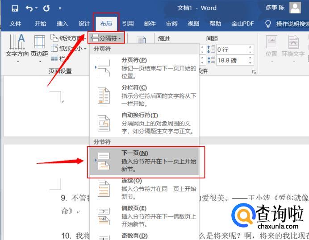The height and width of the screenshot is (240, 309).
Task: Increase spacing before with up stepper
Action: [x=250, y=47]
